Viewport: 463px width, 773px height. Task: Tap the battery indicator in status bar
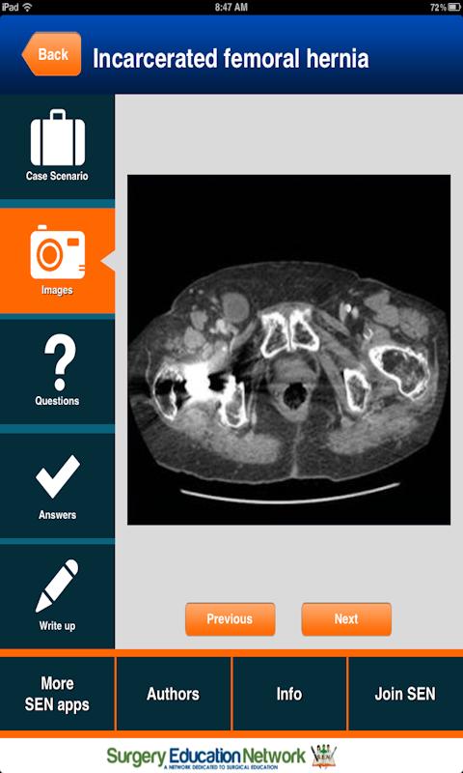tap(453, 7)
